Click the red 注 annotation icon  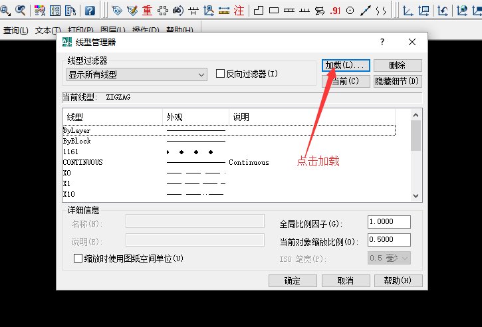pyautogui.click(x=239, y=11)
